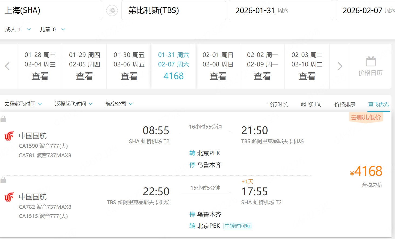Expand the 成人 adult count dropdown

point(29,29)
